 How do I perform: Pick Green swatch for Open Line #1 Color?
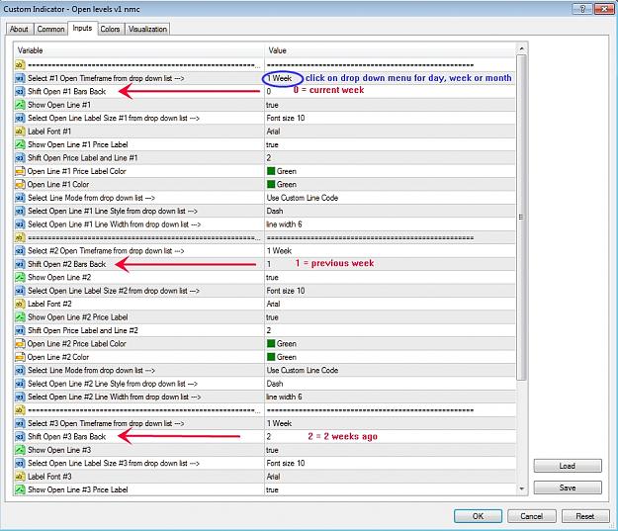pos(271,184)
